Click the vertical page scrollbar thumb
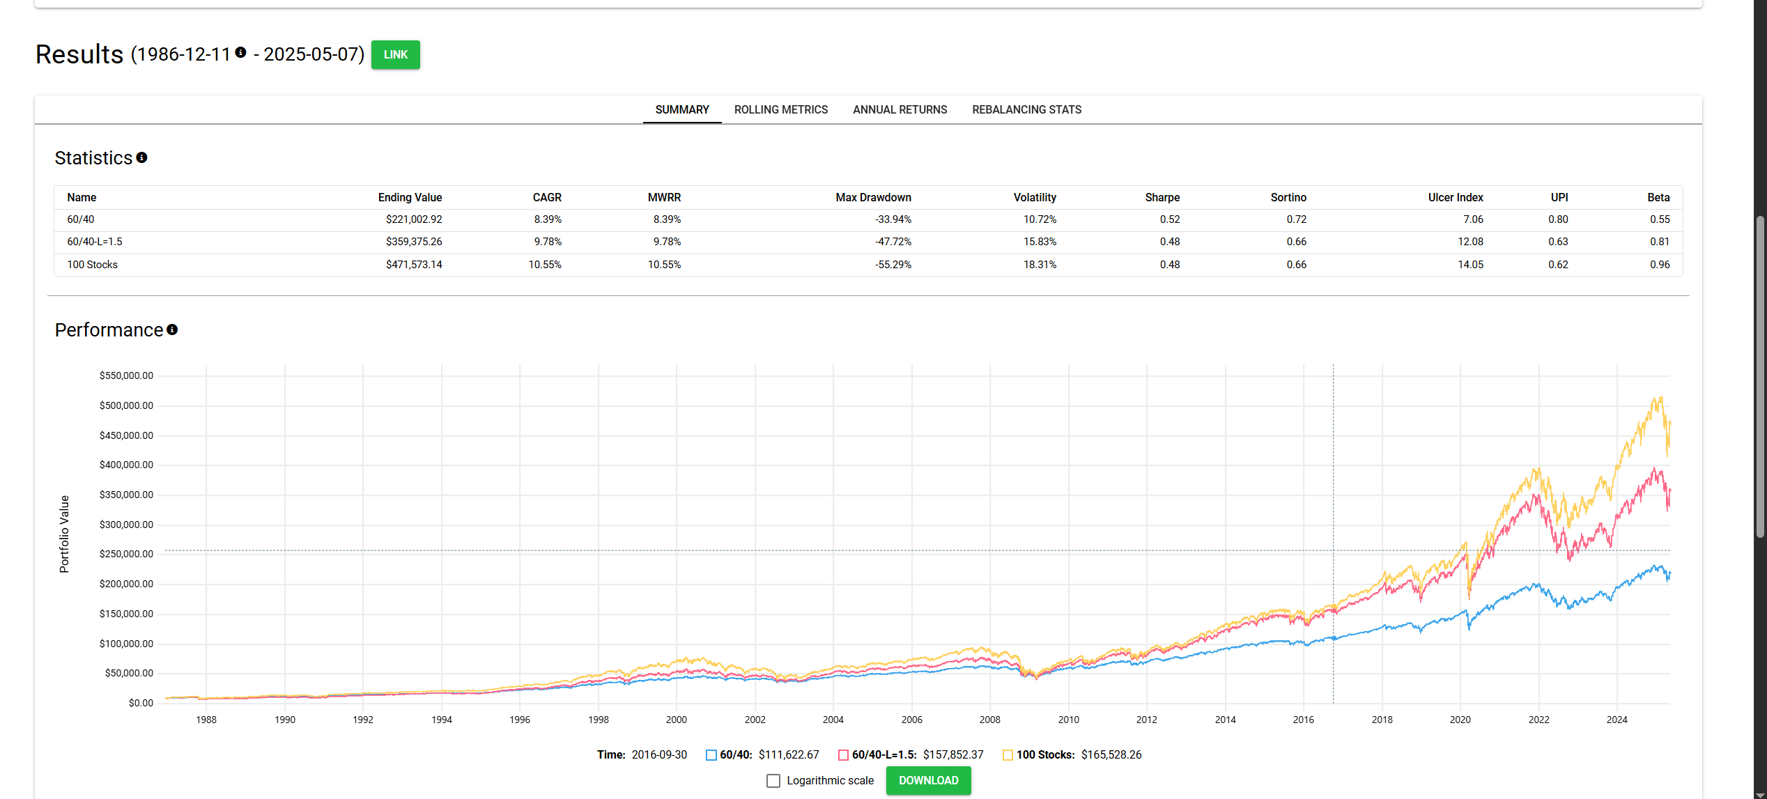 click(1760, 376)
